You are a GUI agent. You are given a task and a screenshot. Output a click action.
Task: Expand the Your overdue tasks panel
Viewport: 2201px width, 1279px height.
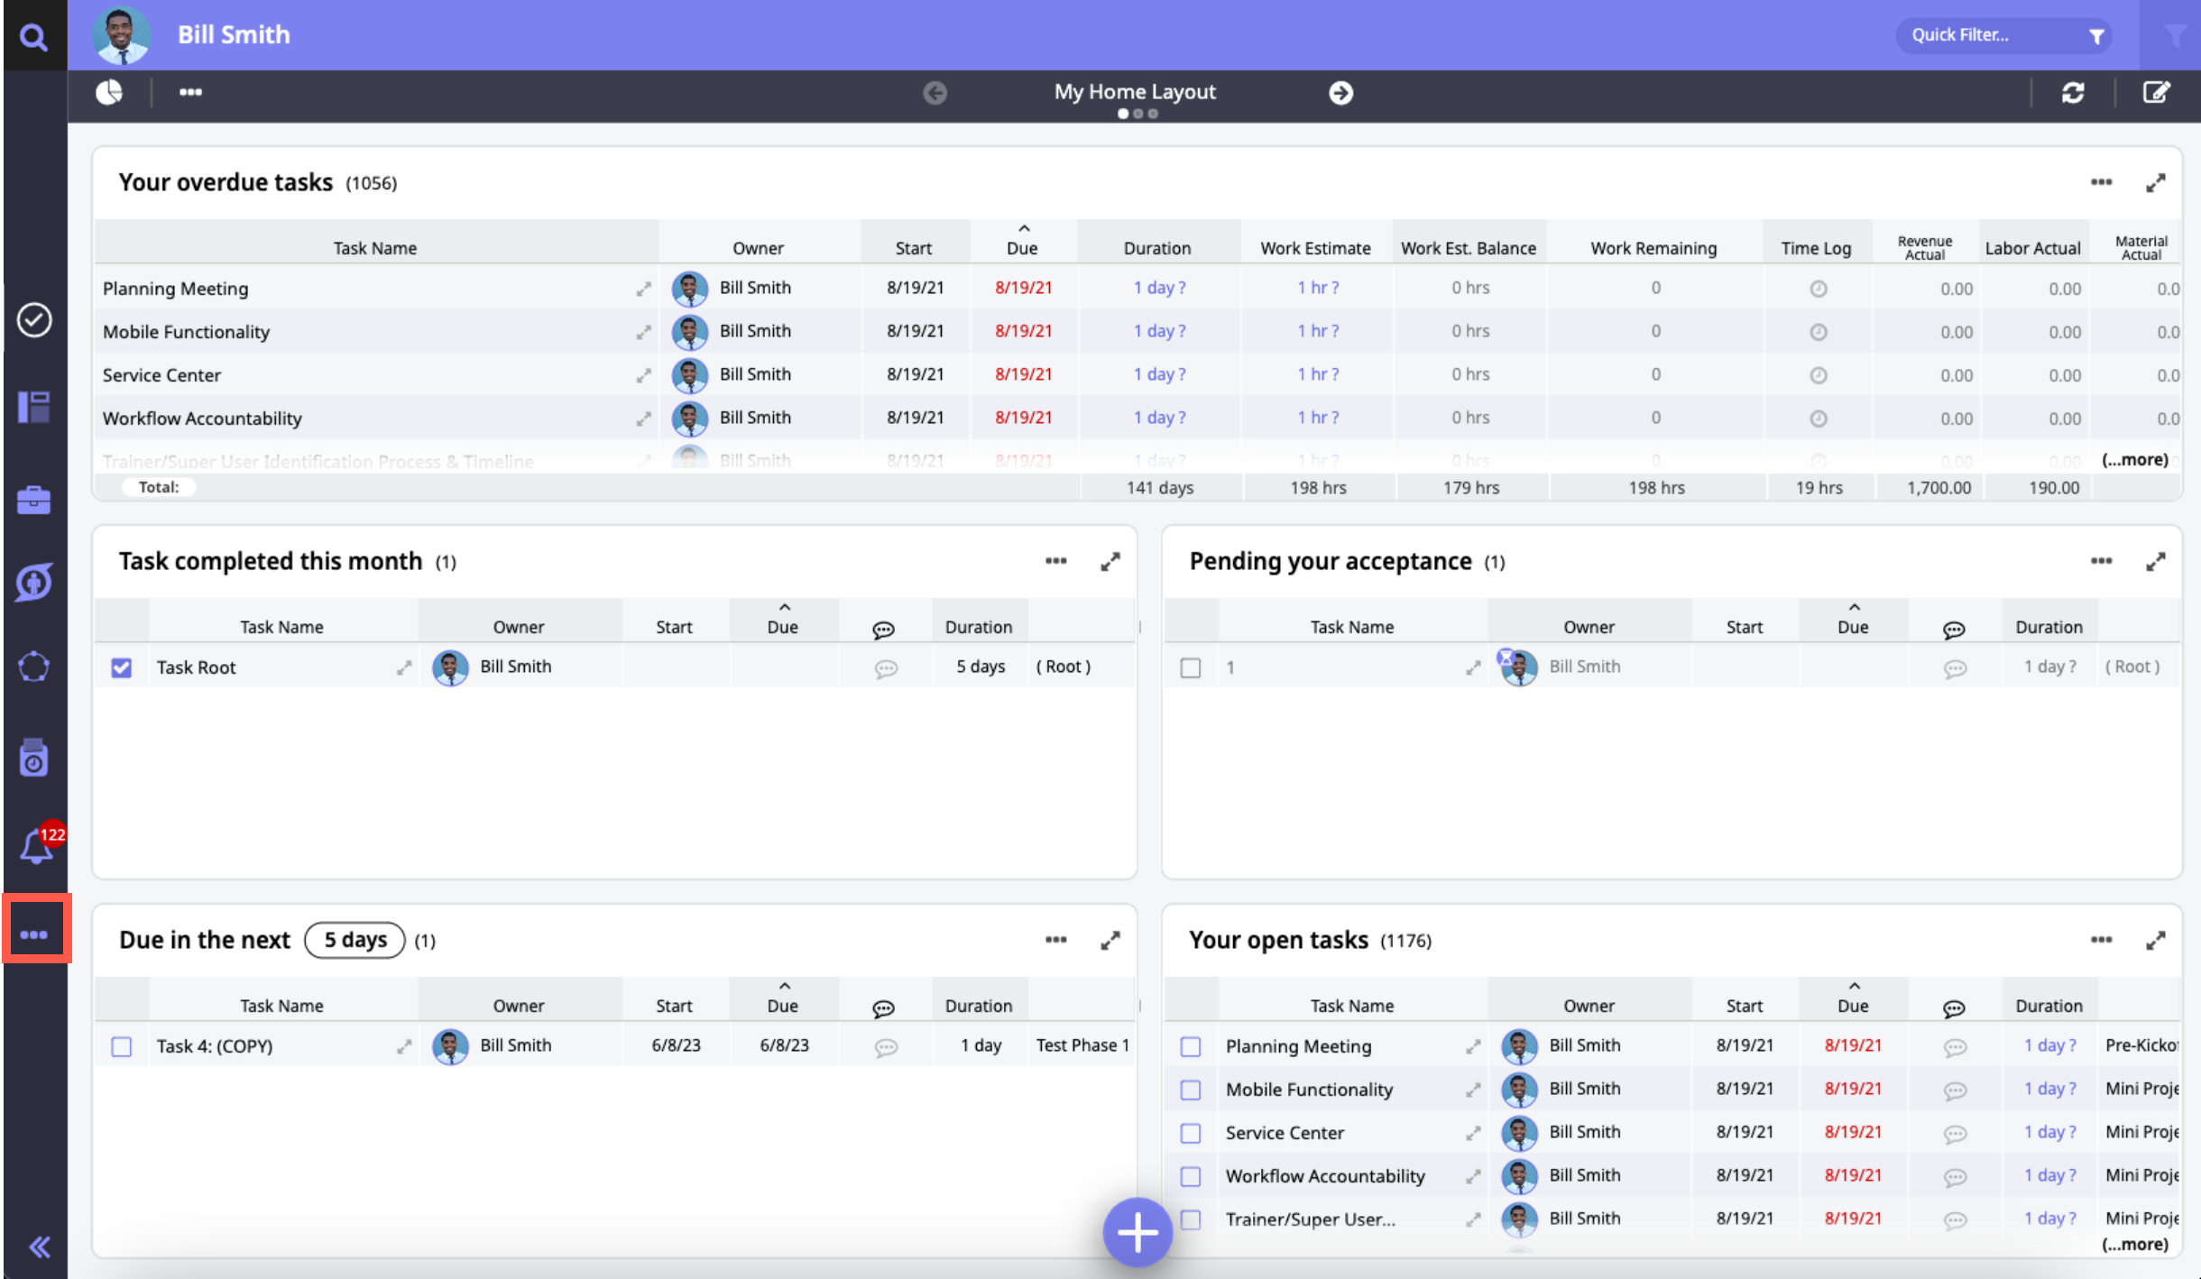tap(2155, 183)
